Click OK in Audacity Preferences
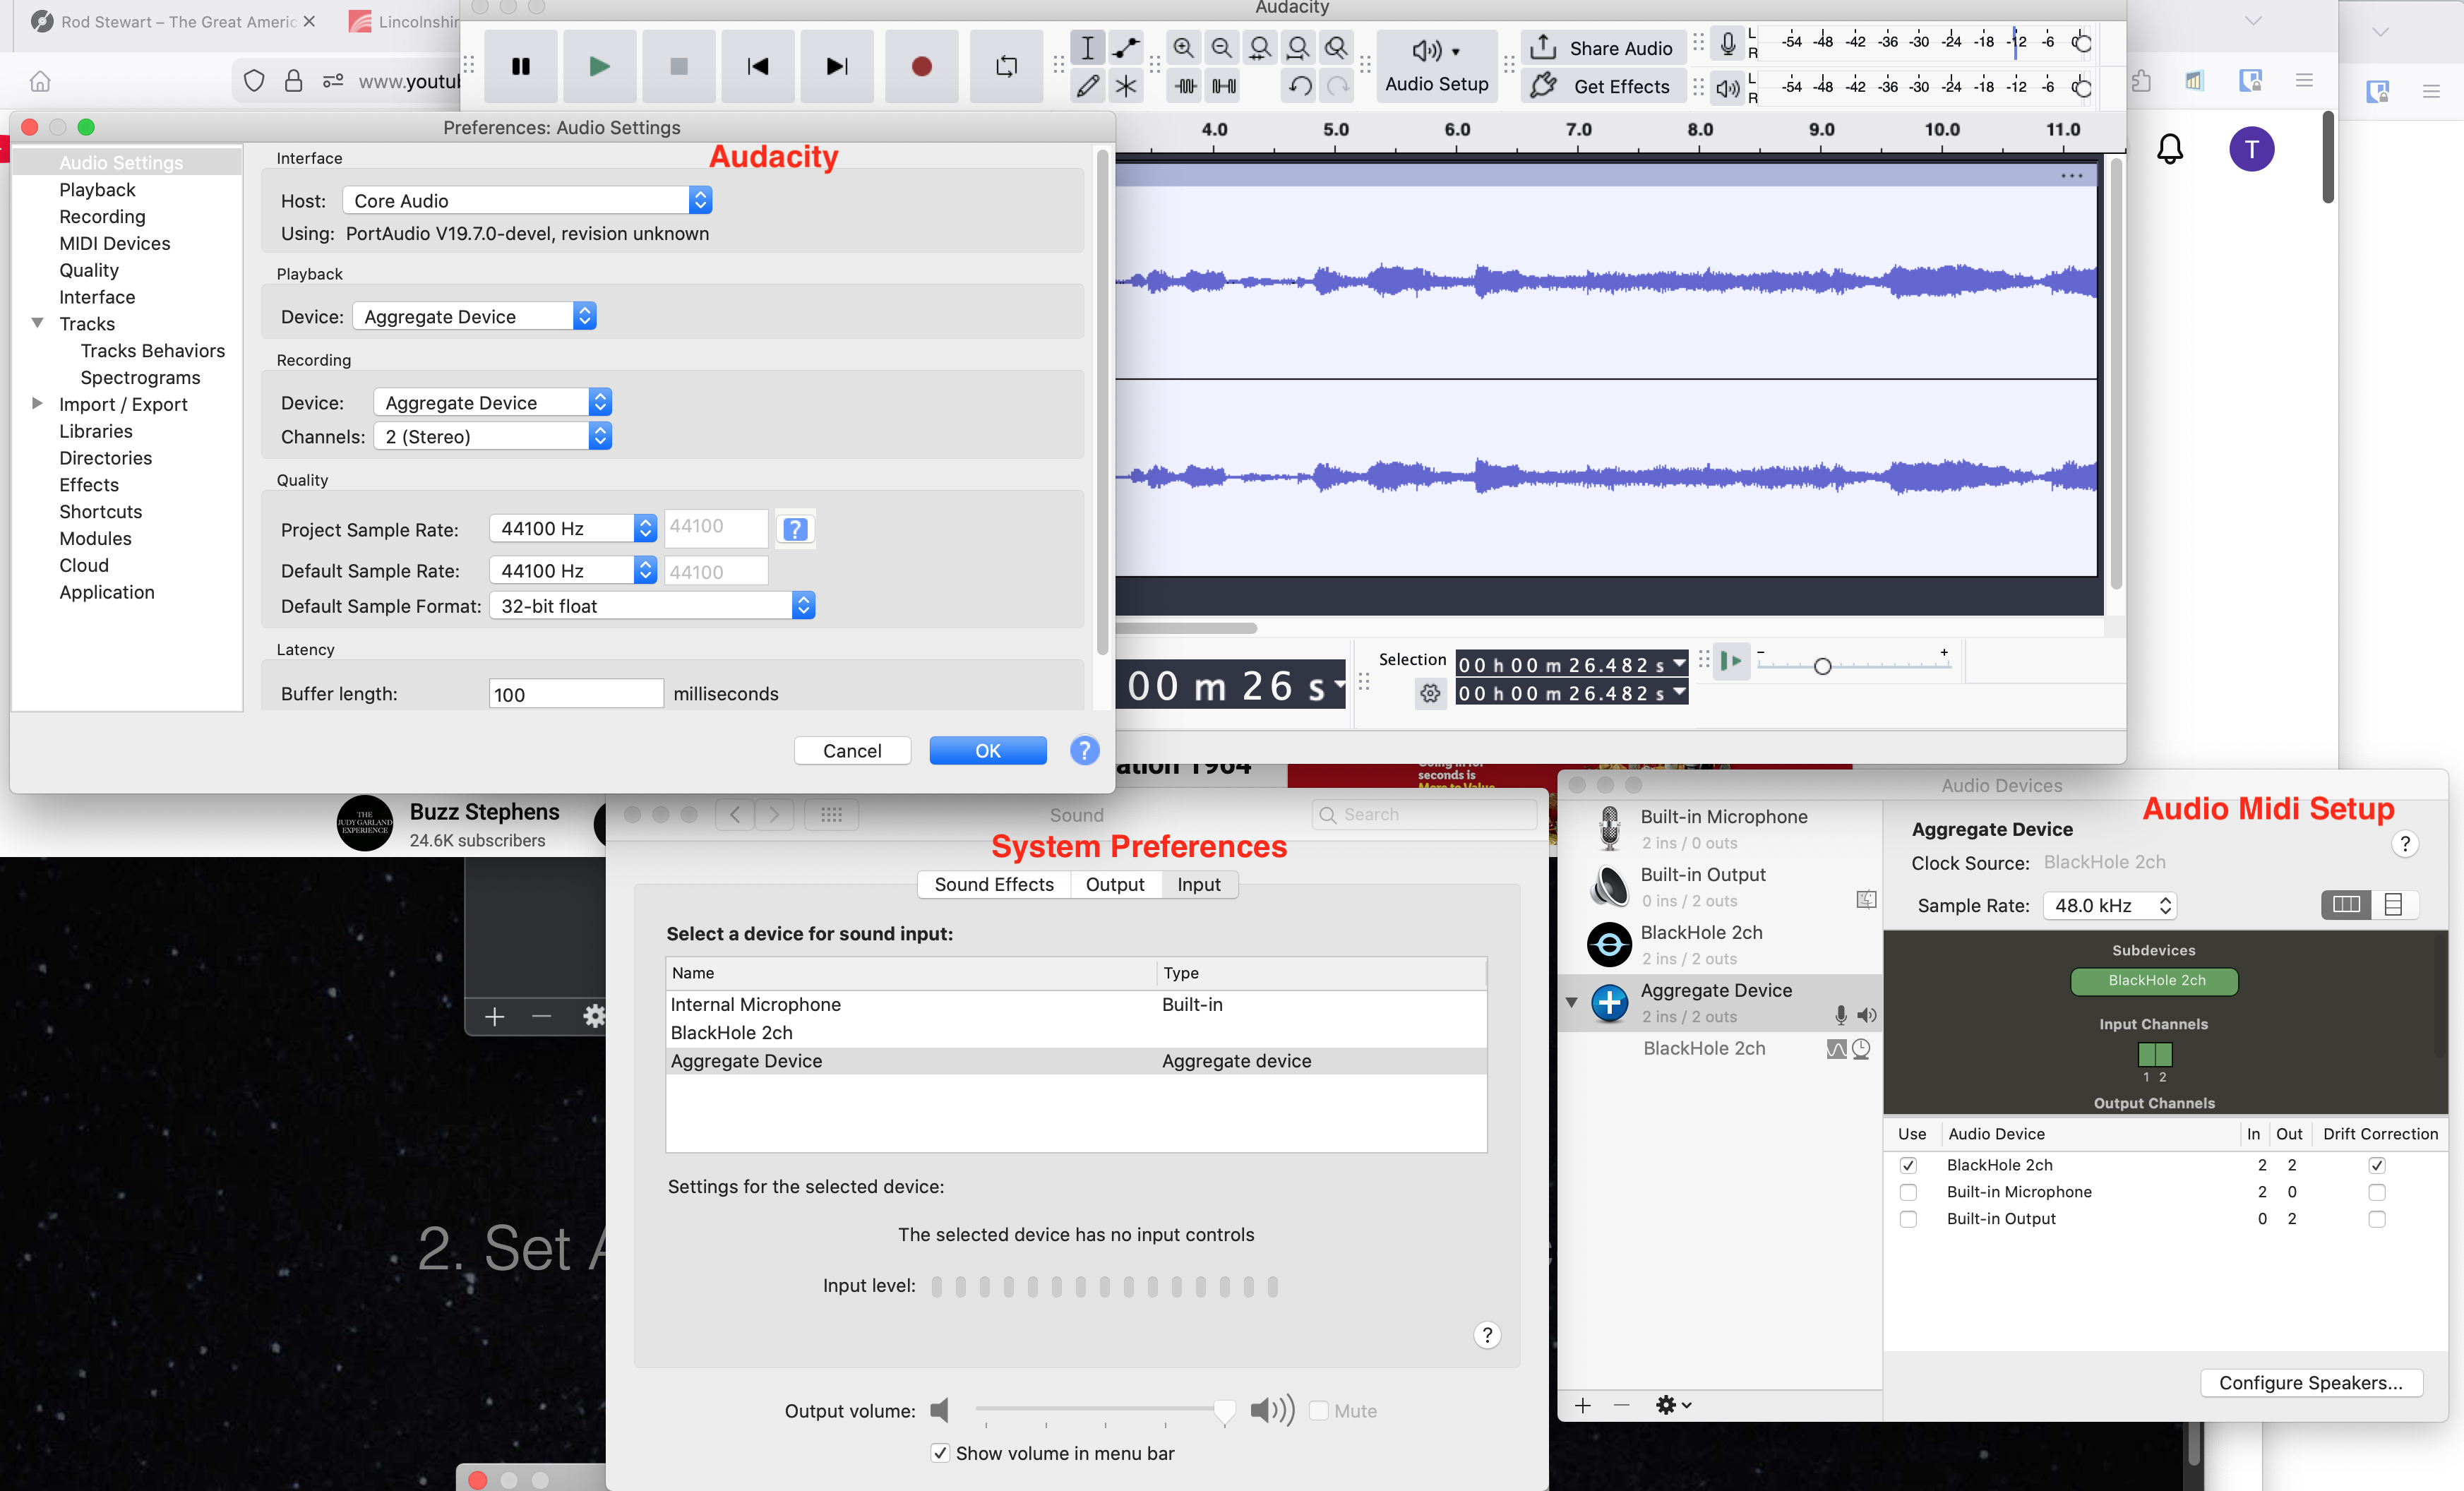2464x1491 pixels. click(x=988, y=750)
